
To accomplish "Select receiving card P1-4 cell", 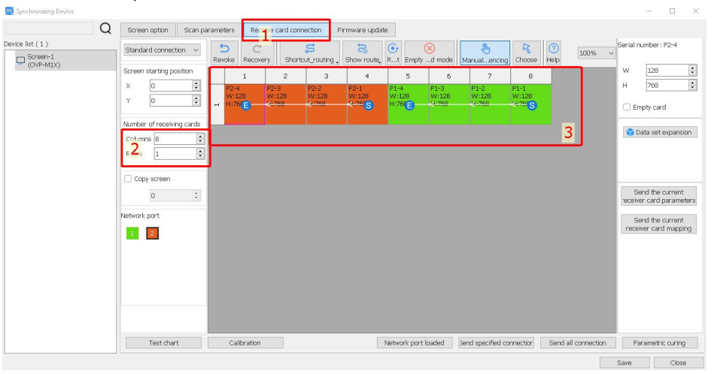I will pyautogui.click(x=409, y=104).
